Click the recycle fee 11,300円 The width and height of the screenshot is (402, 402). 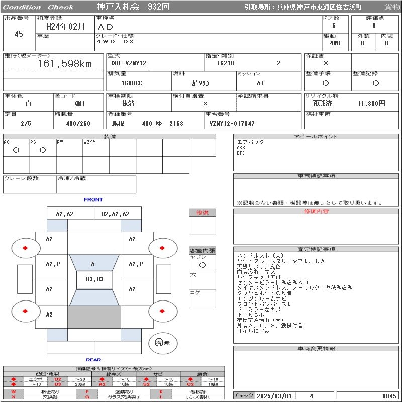coord(371,104)
